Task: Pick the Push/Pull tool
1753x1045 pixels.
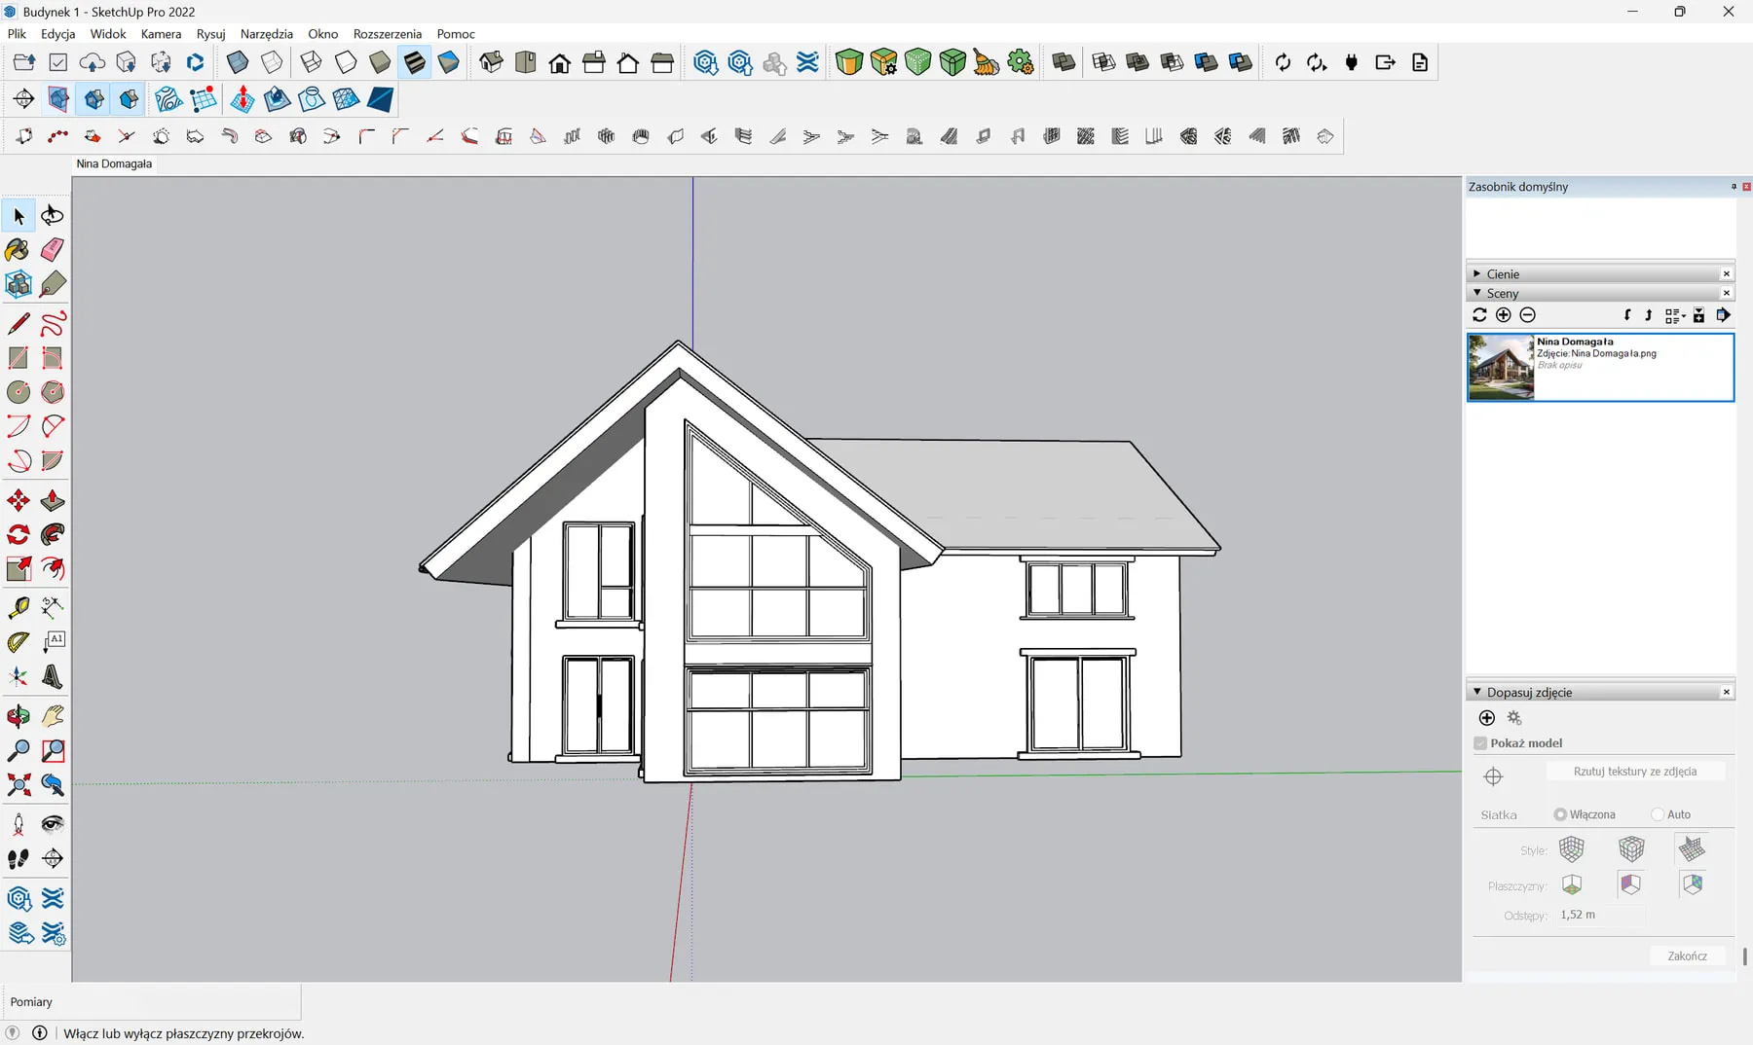Action: (53, 501)
